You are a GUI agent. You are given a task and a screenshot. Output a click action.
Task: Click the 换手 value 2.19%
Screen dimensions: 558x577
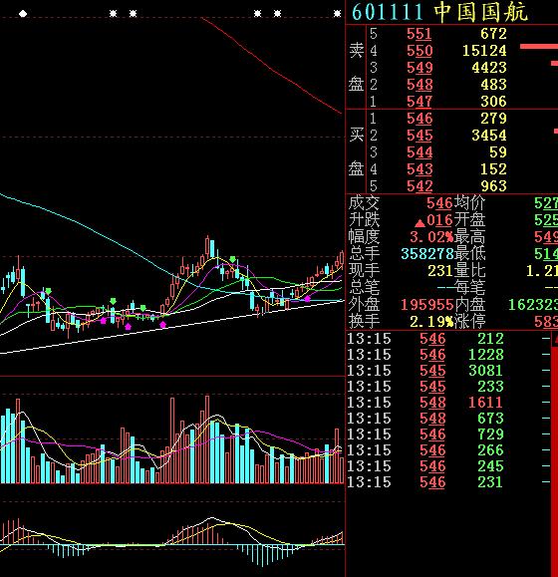coord(431,322)
